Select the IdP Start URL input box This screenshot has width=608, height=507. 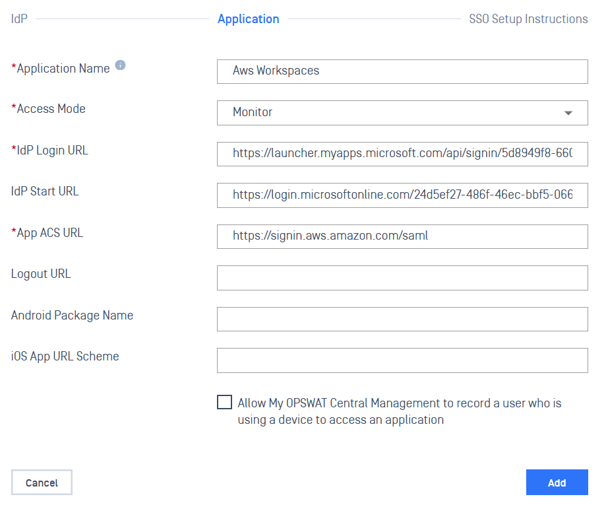coord(402,195)
